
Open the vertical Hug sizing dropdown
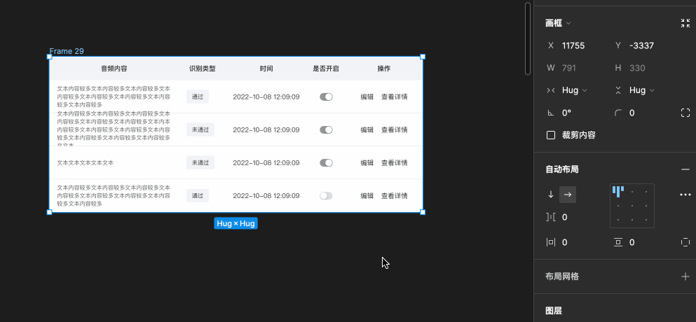641,90
